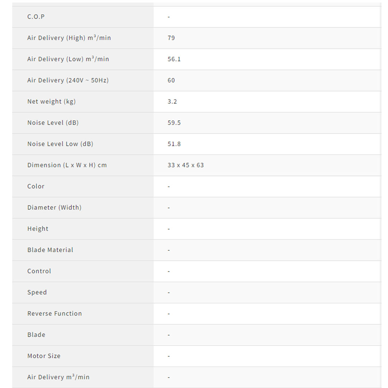
Task: Select the 51.8 value cell
Action: coord(174,144)
